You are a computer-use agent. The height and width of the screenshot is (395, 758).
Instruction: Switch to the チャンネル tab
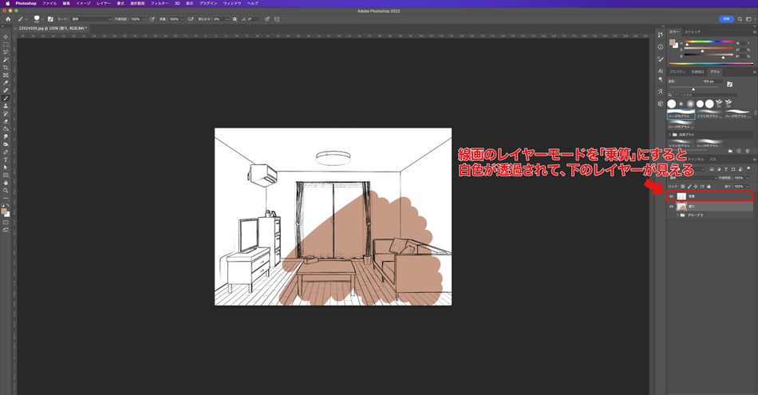696,160
